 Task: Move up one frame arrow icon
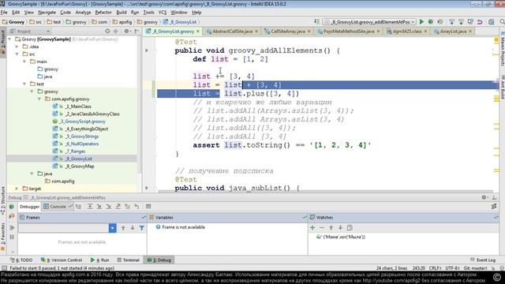123,228
